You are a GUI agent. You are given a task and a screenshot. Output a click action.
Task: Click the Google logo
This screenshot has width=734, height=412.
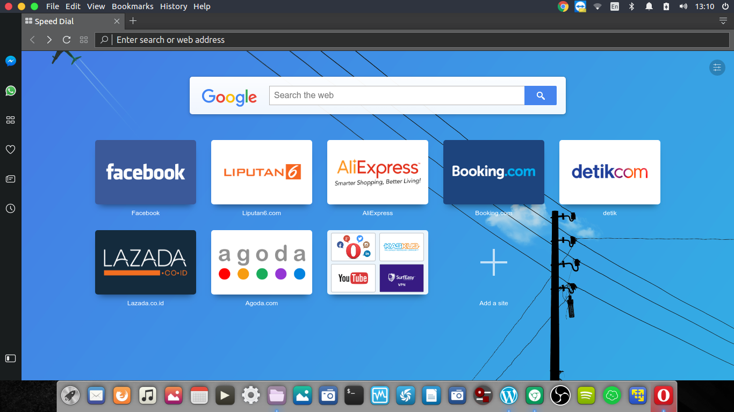pos(229,97)
